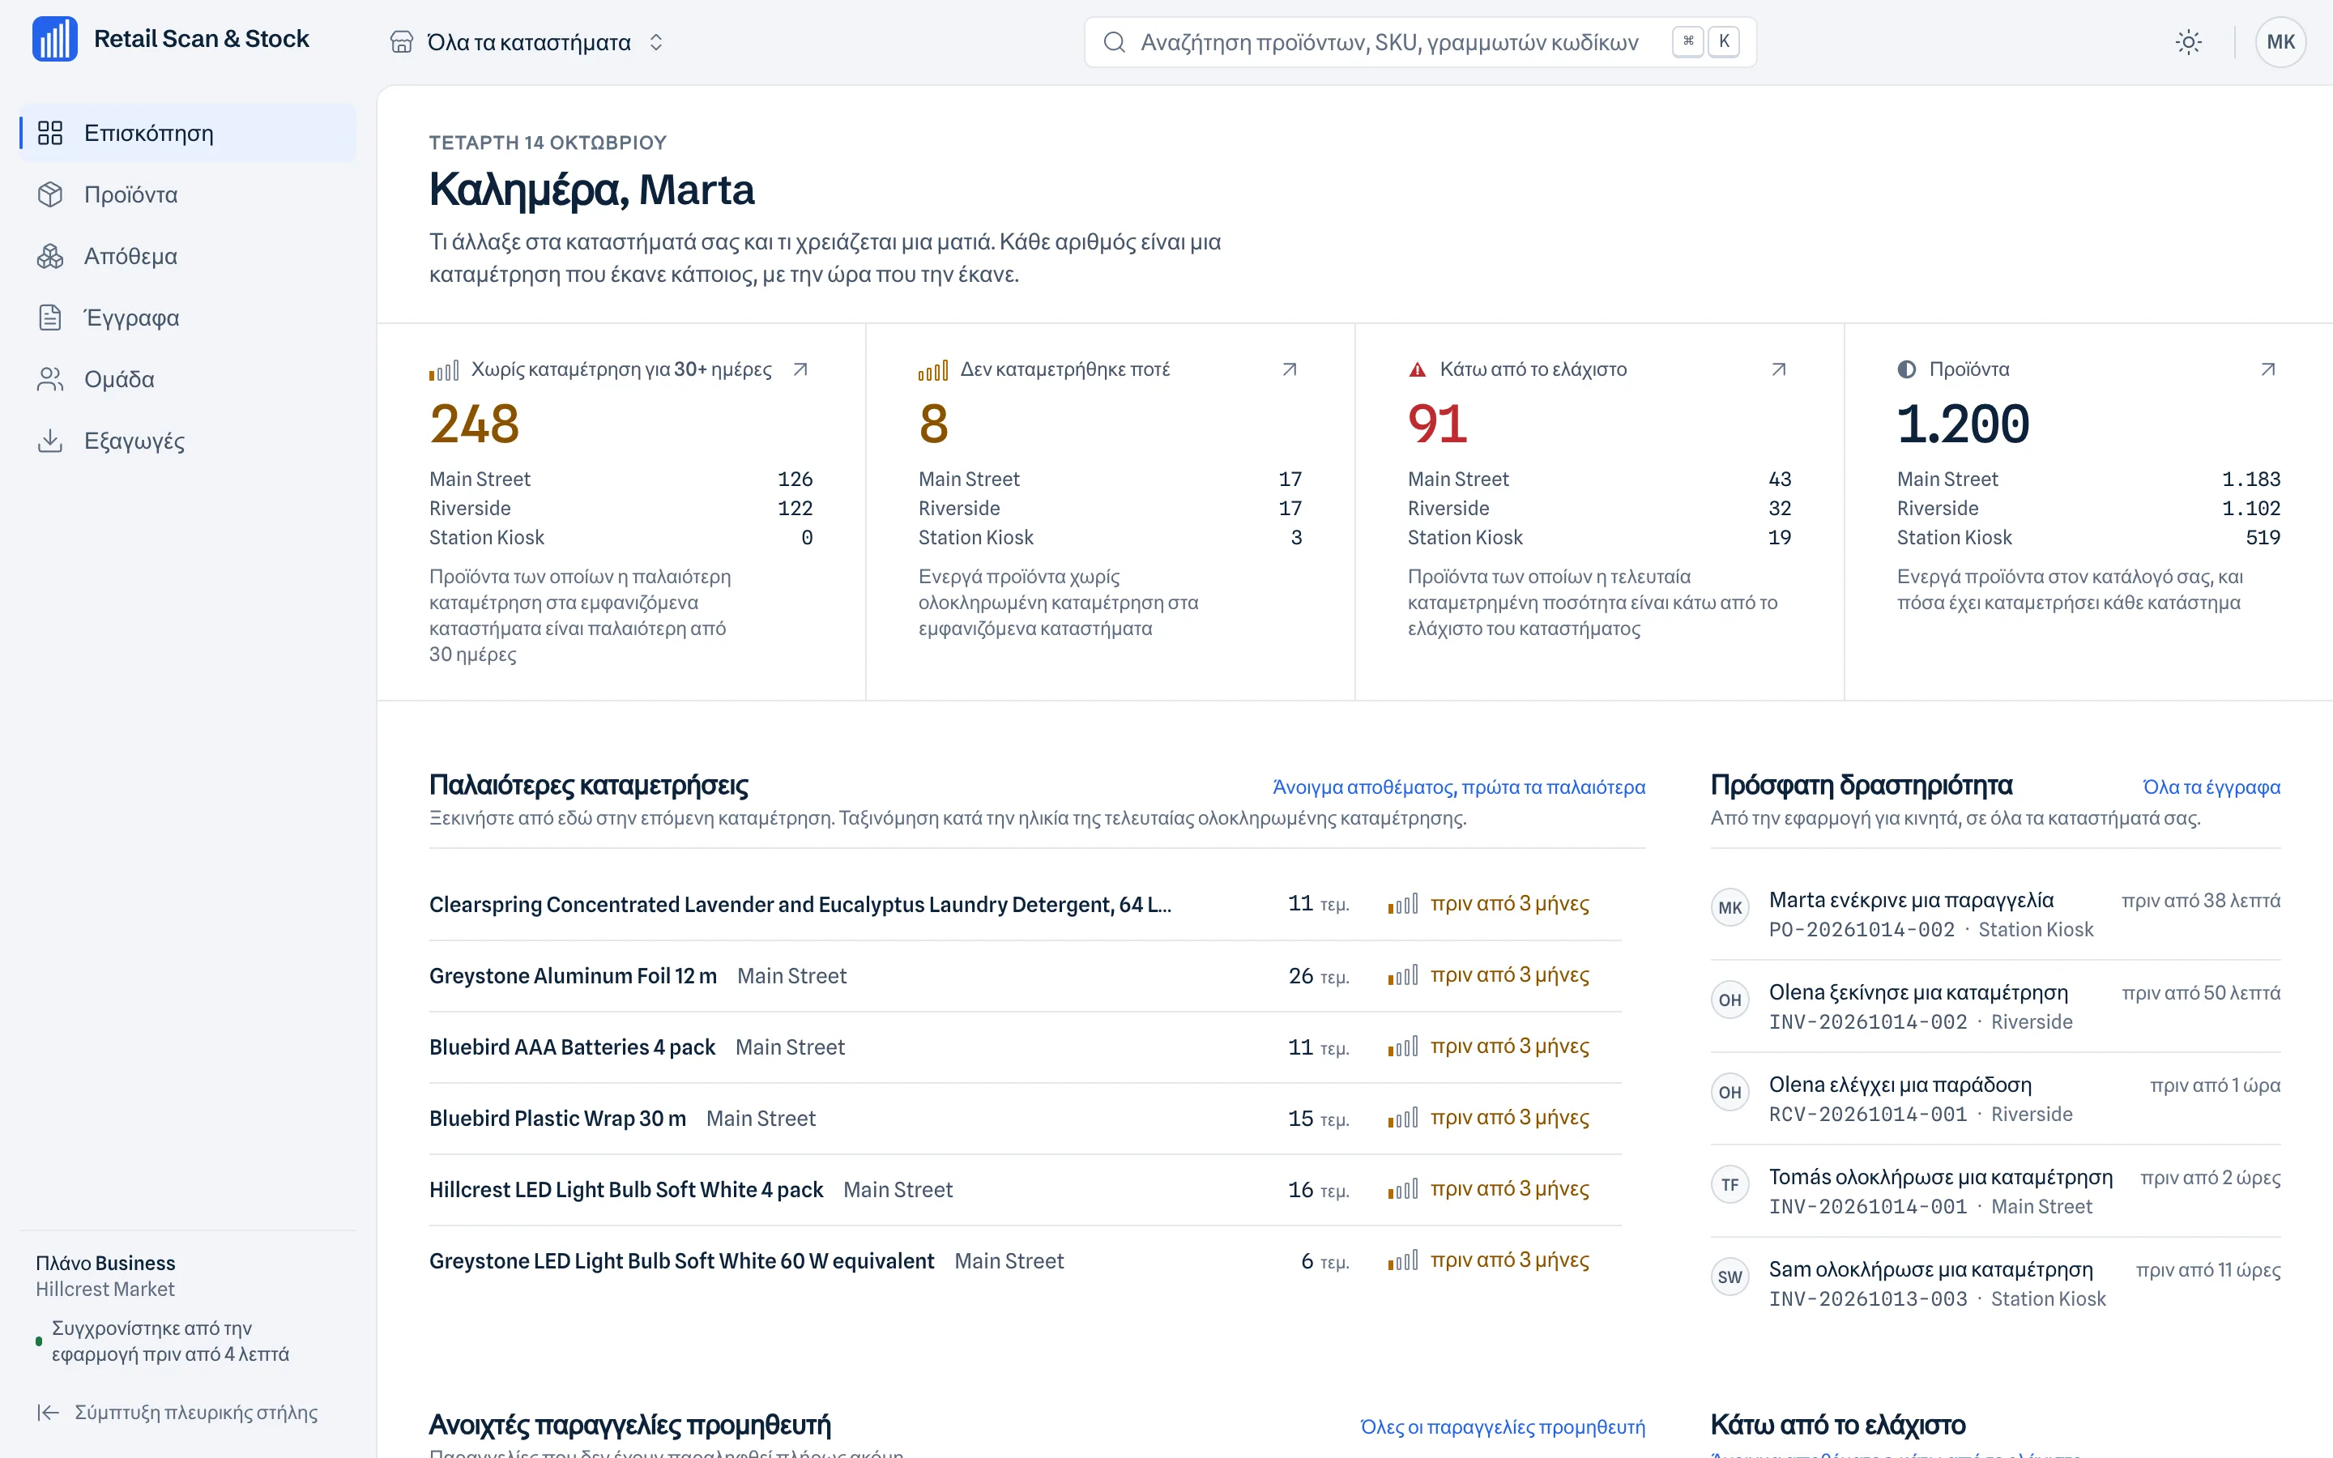Click the bar icon beside Δεν καταμετρήθηκε ποτέ
Screen dimensions: 2333x1458
[x=933, y=369]
